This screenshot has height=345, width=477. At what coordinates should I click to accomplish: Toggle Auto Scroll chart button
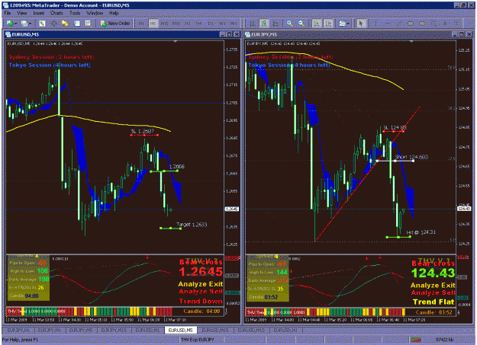click(x=317, y=24)
